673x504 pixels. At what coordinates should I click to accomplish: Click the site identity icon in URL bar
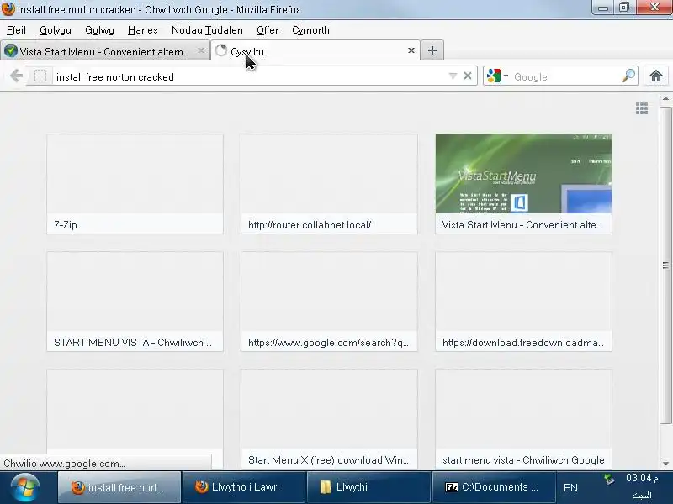tap(40, 76)
